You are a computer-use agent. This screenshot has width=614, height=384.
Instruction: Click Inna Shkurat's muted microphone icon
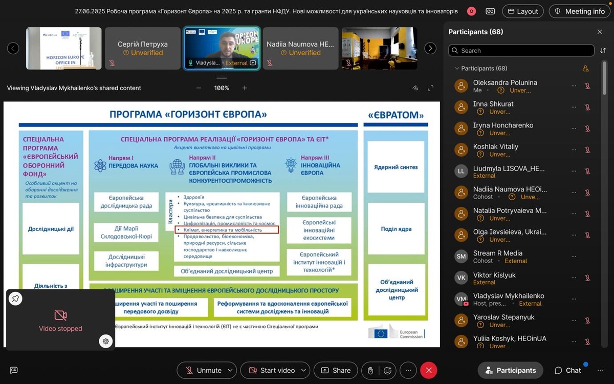[x=587, y=108]
